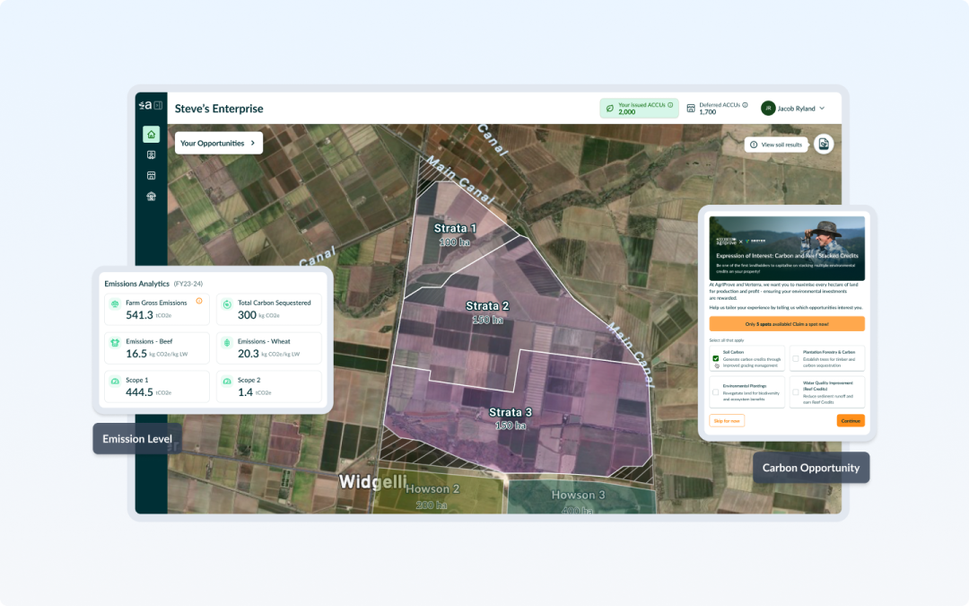
Task: Open the fields panel icon below Home
Action: [x=152, y=154]
